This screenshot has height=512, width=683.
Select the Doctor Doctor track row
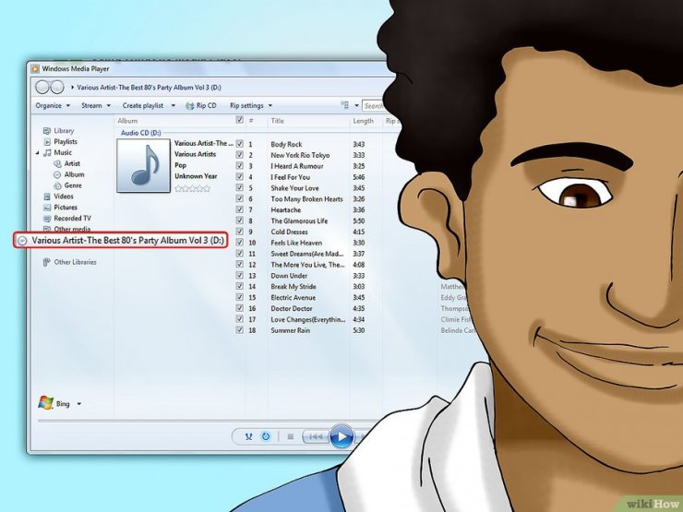coord(292,308)
